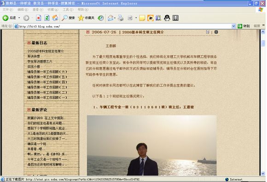Open the Search magnifier tool
The image size is (267, 182).
68,18
